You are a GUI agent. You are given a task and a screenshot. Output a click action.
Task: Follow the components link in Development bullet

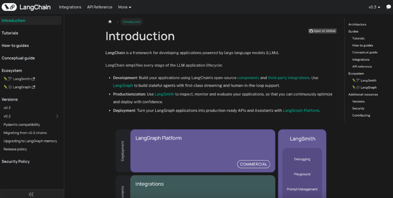[248, 78]
